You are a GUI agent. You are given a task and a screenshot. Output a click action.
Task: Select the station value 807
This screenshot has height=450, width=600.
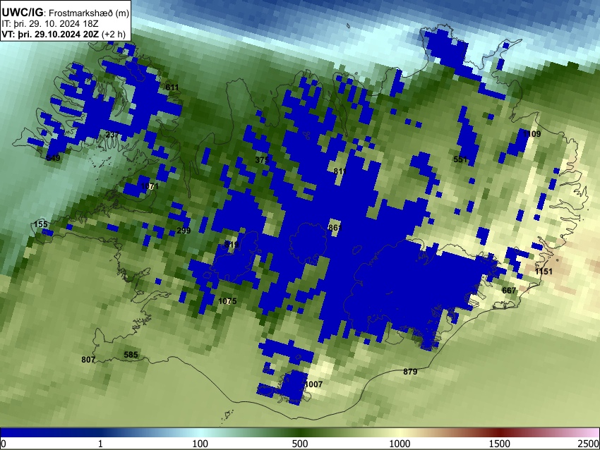click(x=88, y=360)
